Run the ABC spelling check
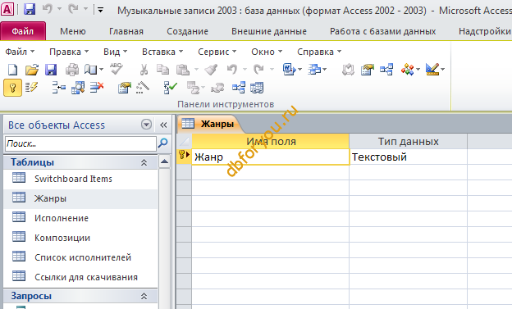 click(x=117, y=69)
